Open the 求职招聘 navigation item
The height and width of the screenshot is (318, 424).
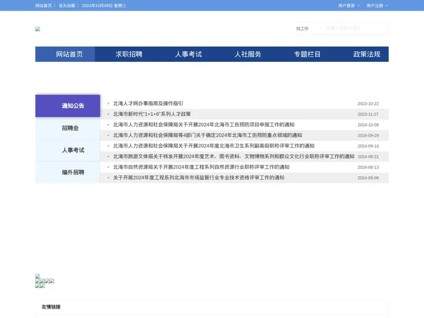129,54
